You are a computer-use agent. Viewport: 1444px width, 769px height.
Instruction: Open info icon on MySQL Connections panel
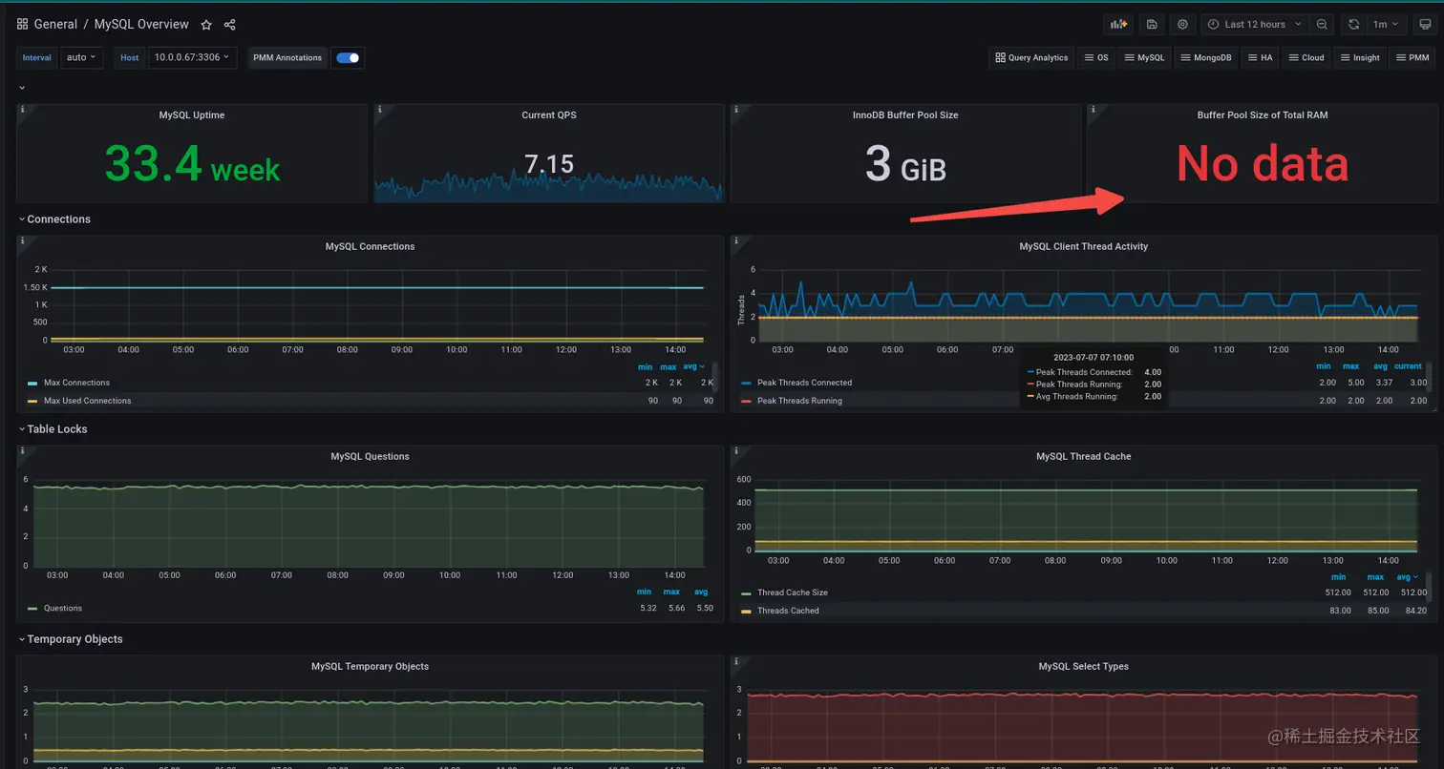pos(22,240)
